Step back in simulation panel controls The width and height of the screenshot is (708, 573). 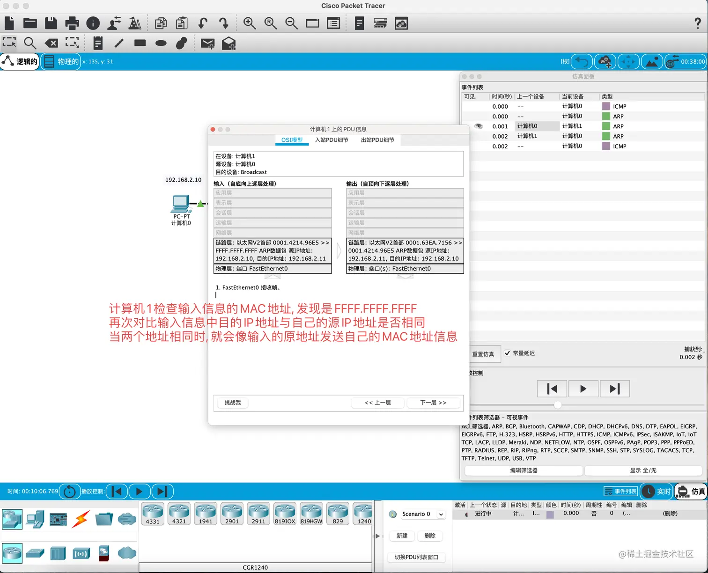552,389
